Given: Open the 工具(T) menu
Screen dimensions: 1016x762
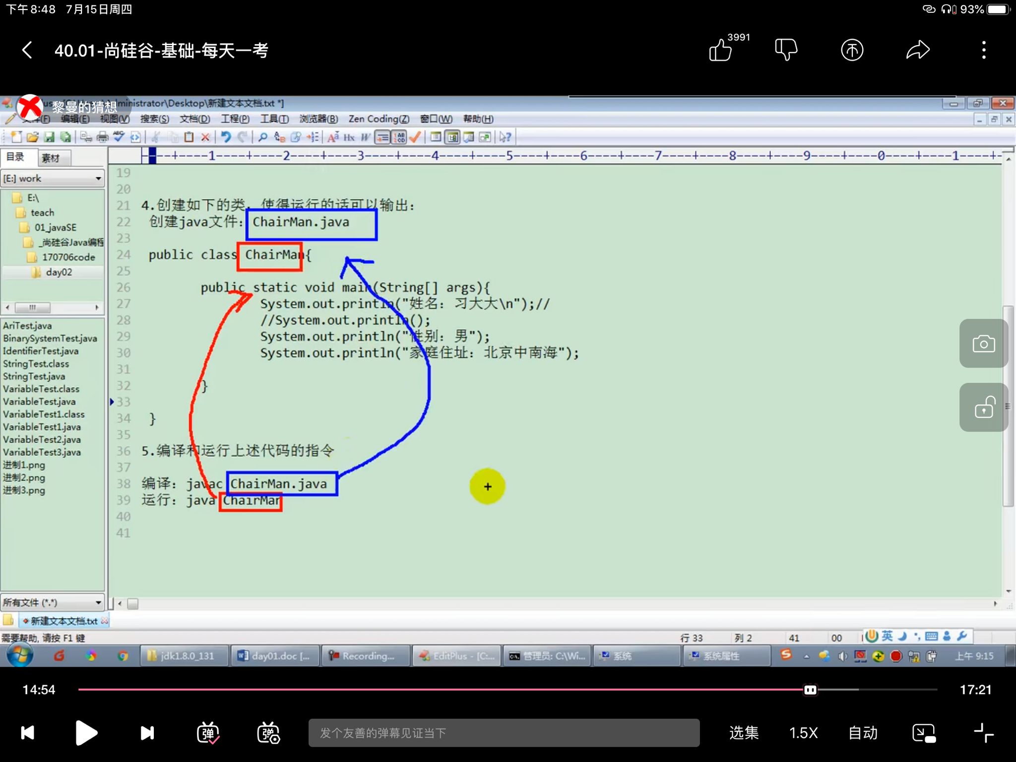Looking at the screenshot, I should 275,119.
